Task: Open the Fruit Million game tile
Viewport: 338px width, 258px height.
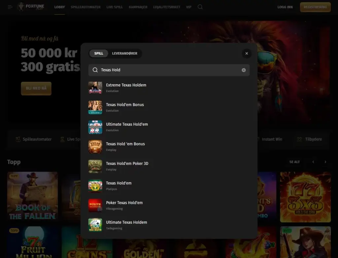Action: click(33, 242)
